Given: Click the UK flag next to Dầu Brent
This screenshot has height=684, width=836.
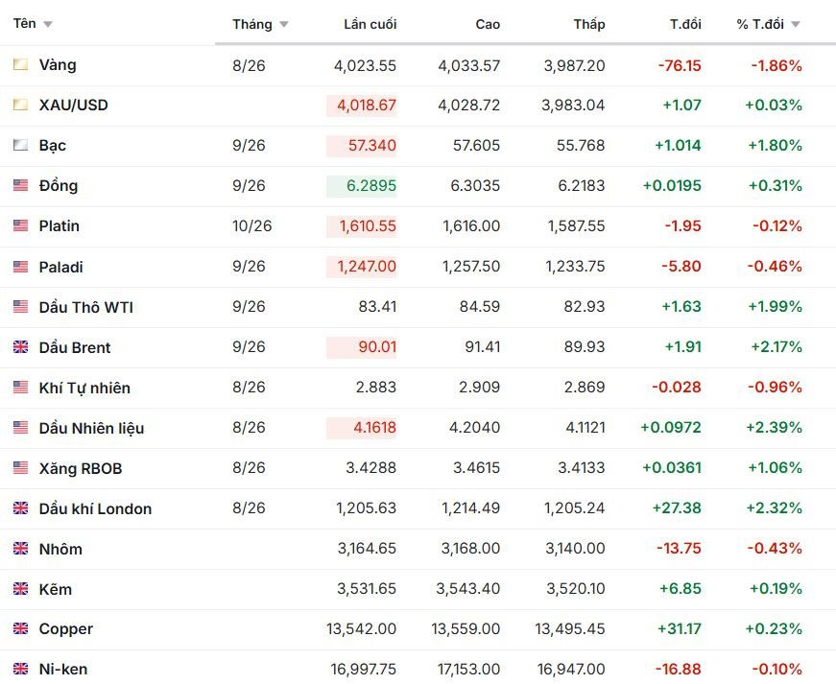Looking at the screenshot, I should tap(20, 346).
